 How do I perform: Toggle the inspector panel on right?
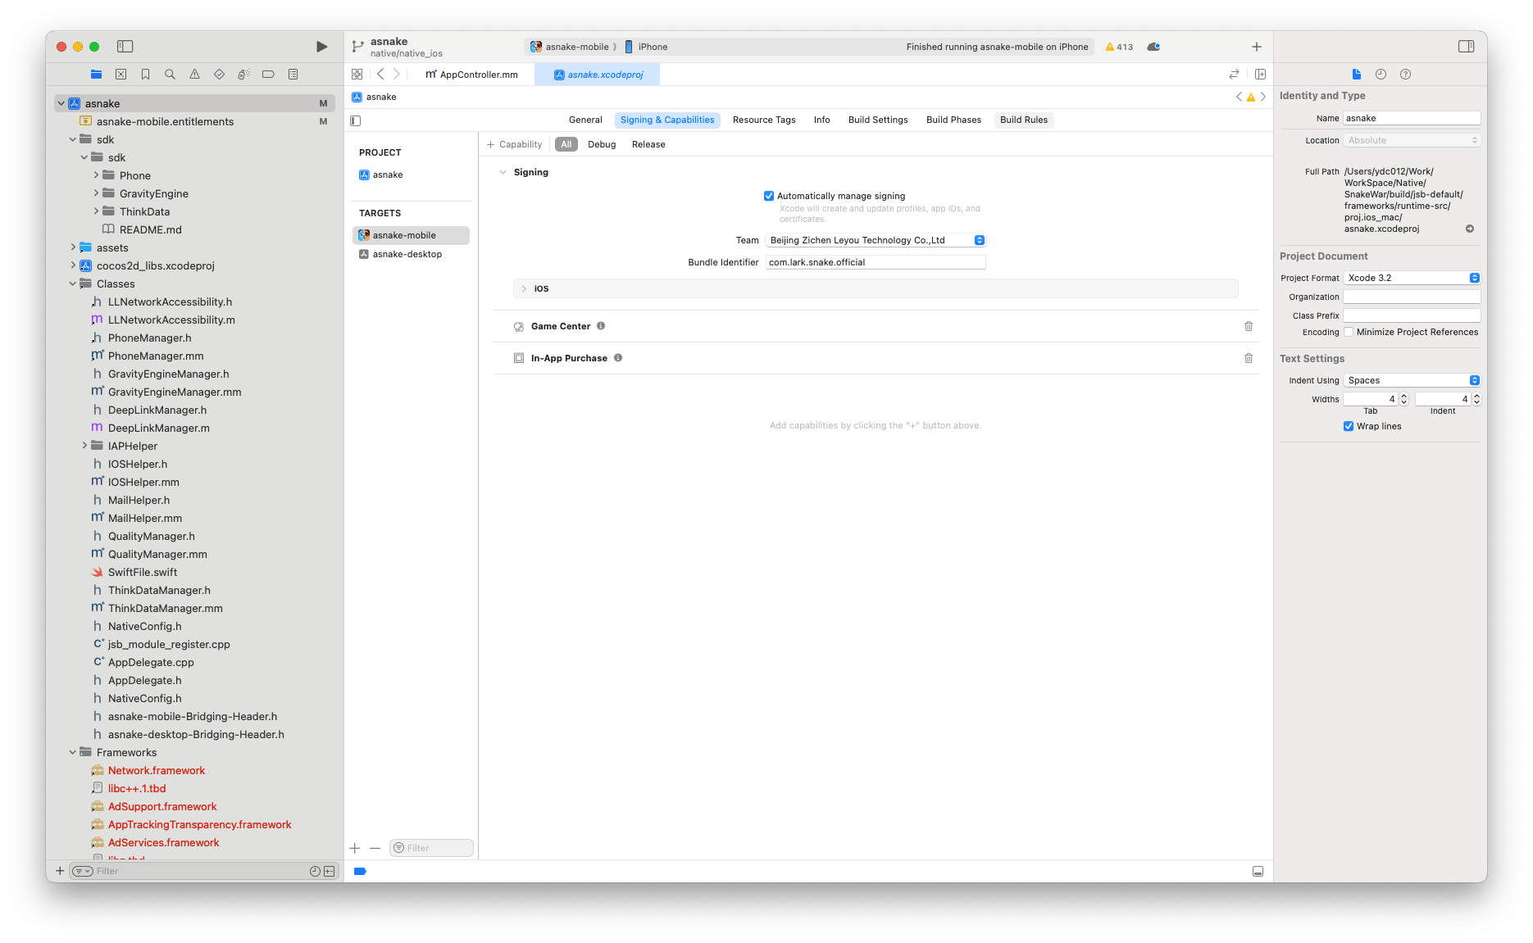[x=1467, y=47]
